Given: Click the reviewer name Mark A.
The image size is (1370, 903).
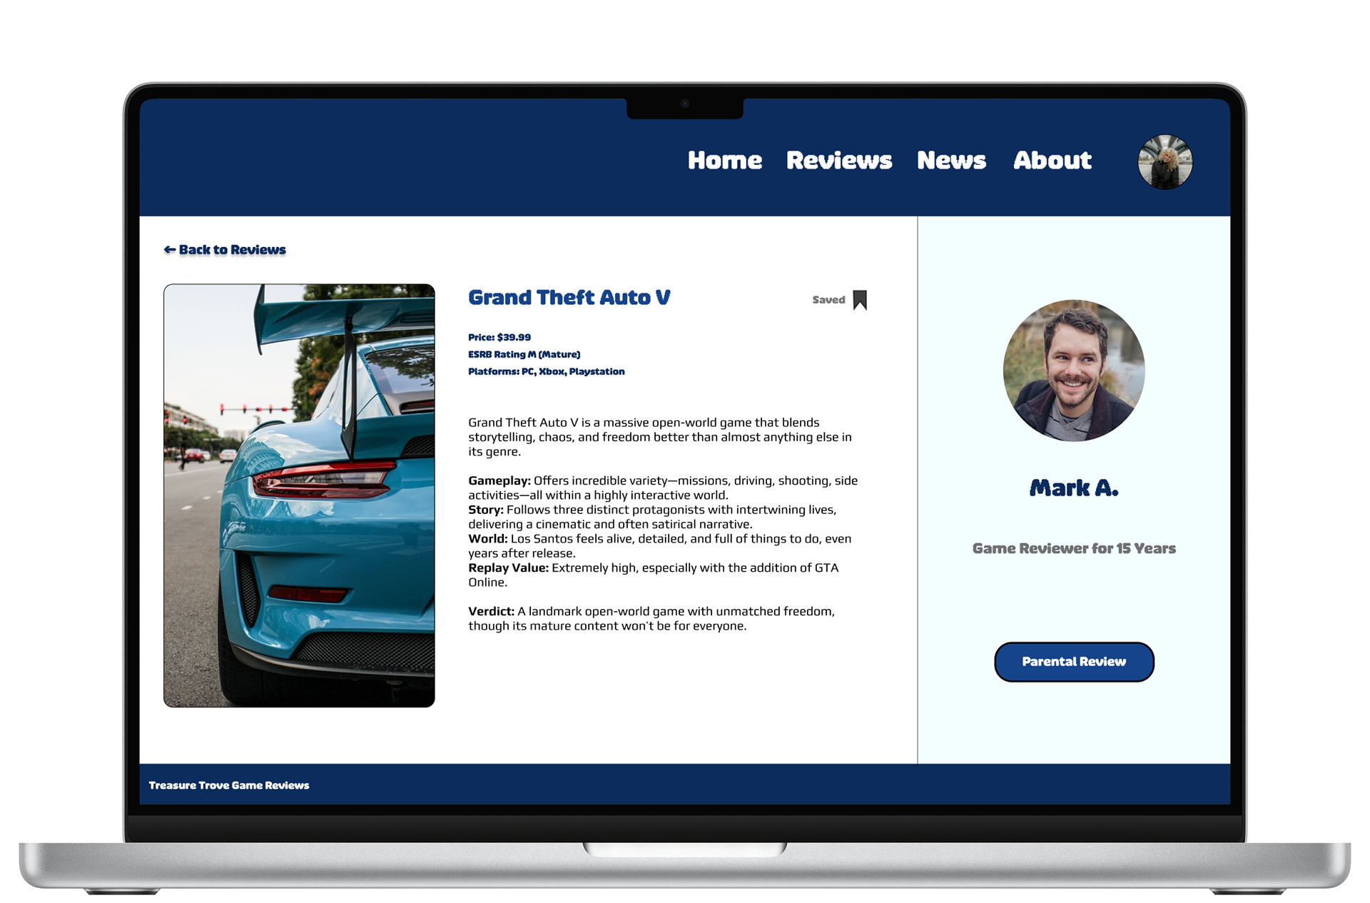Looking at the screenshot, I should point(1074,488).
